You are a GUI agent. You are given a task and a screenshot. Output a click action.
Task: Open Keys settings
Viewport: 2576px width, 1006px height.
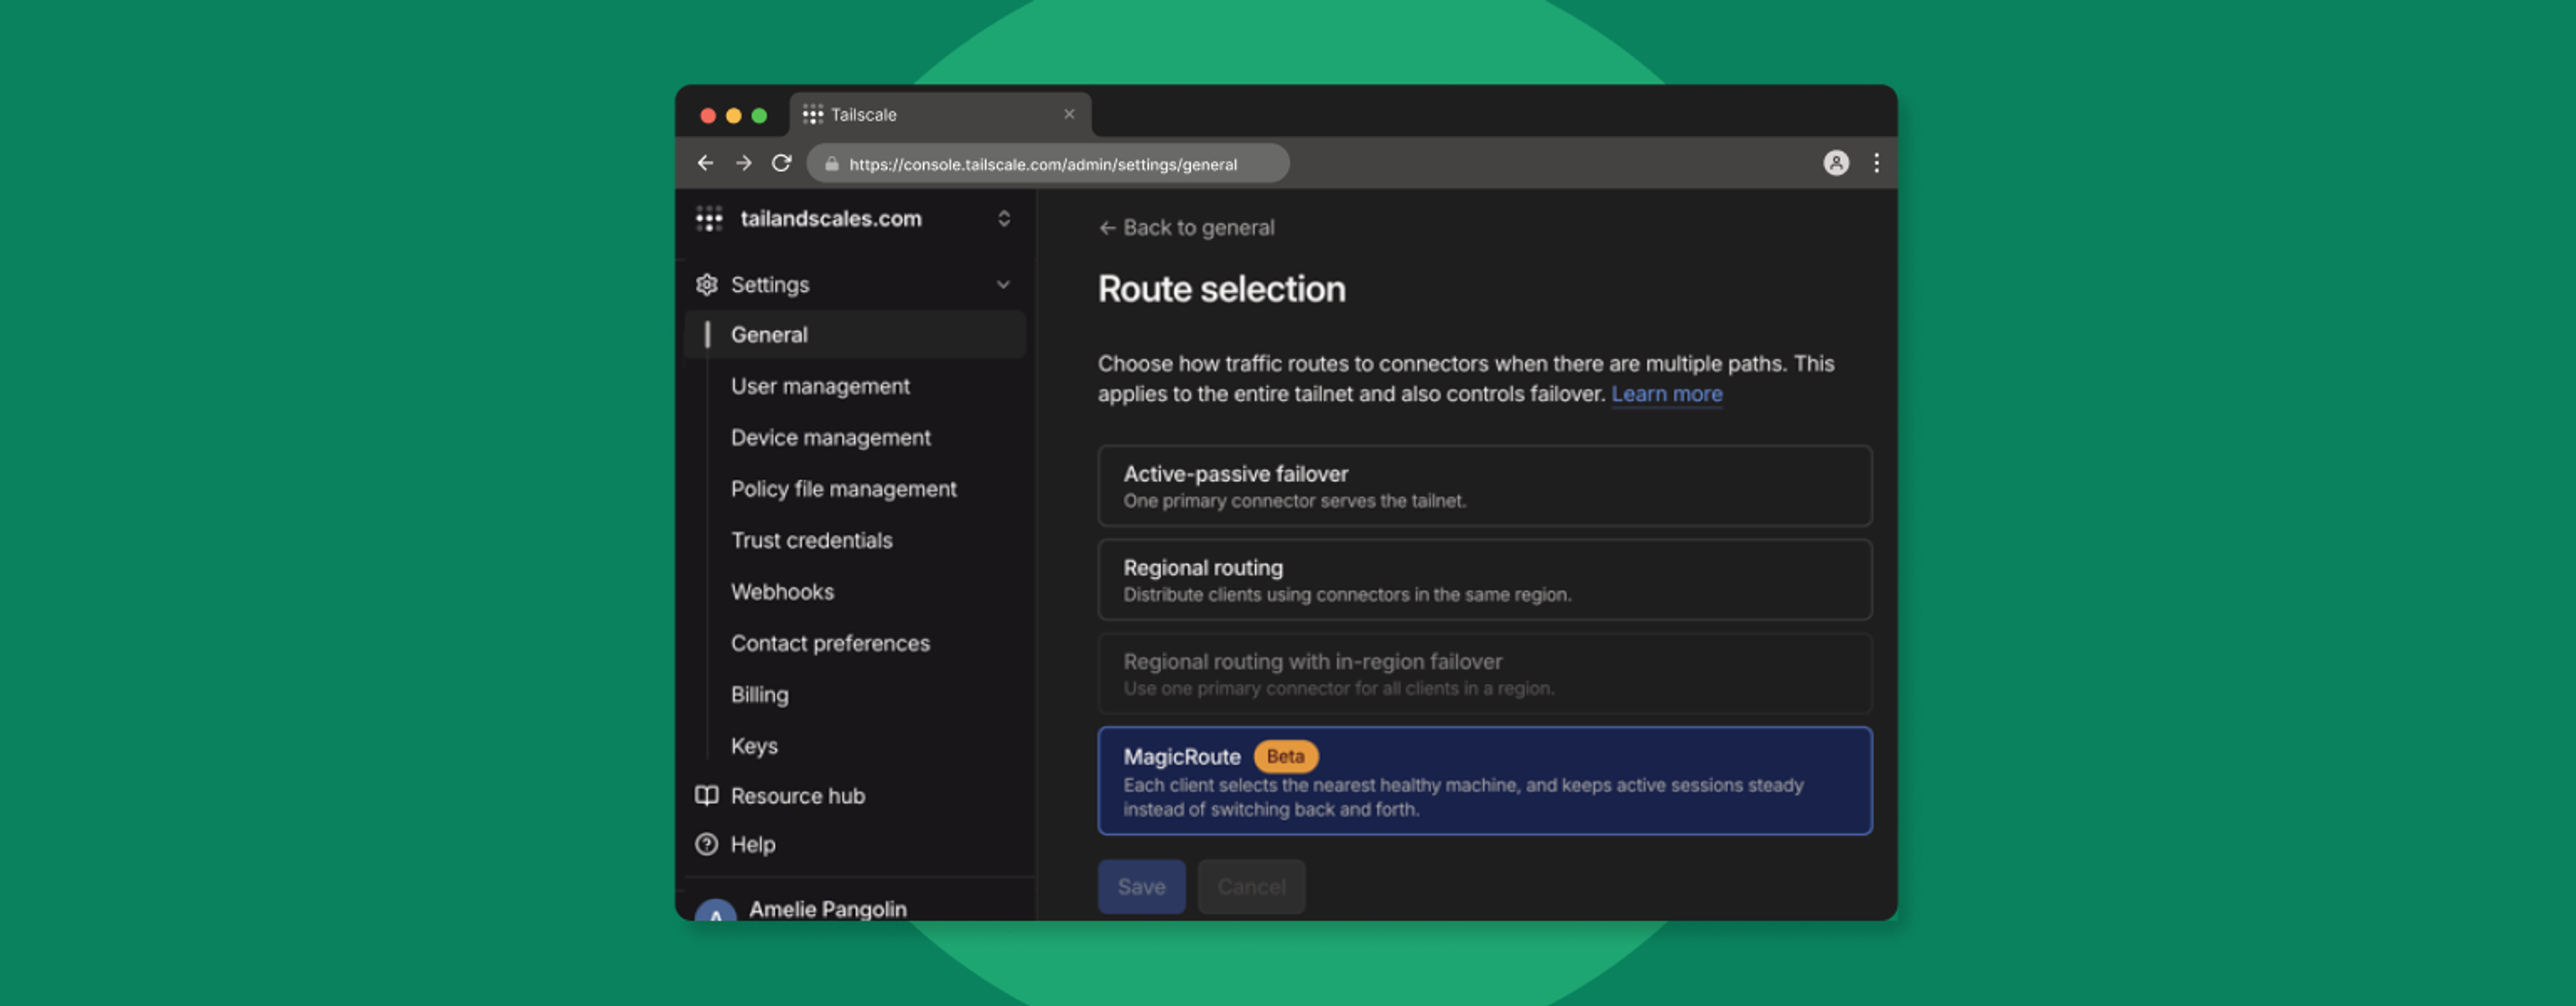click(754, 746)
